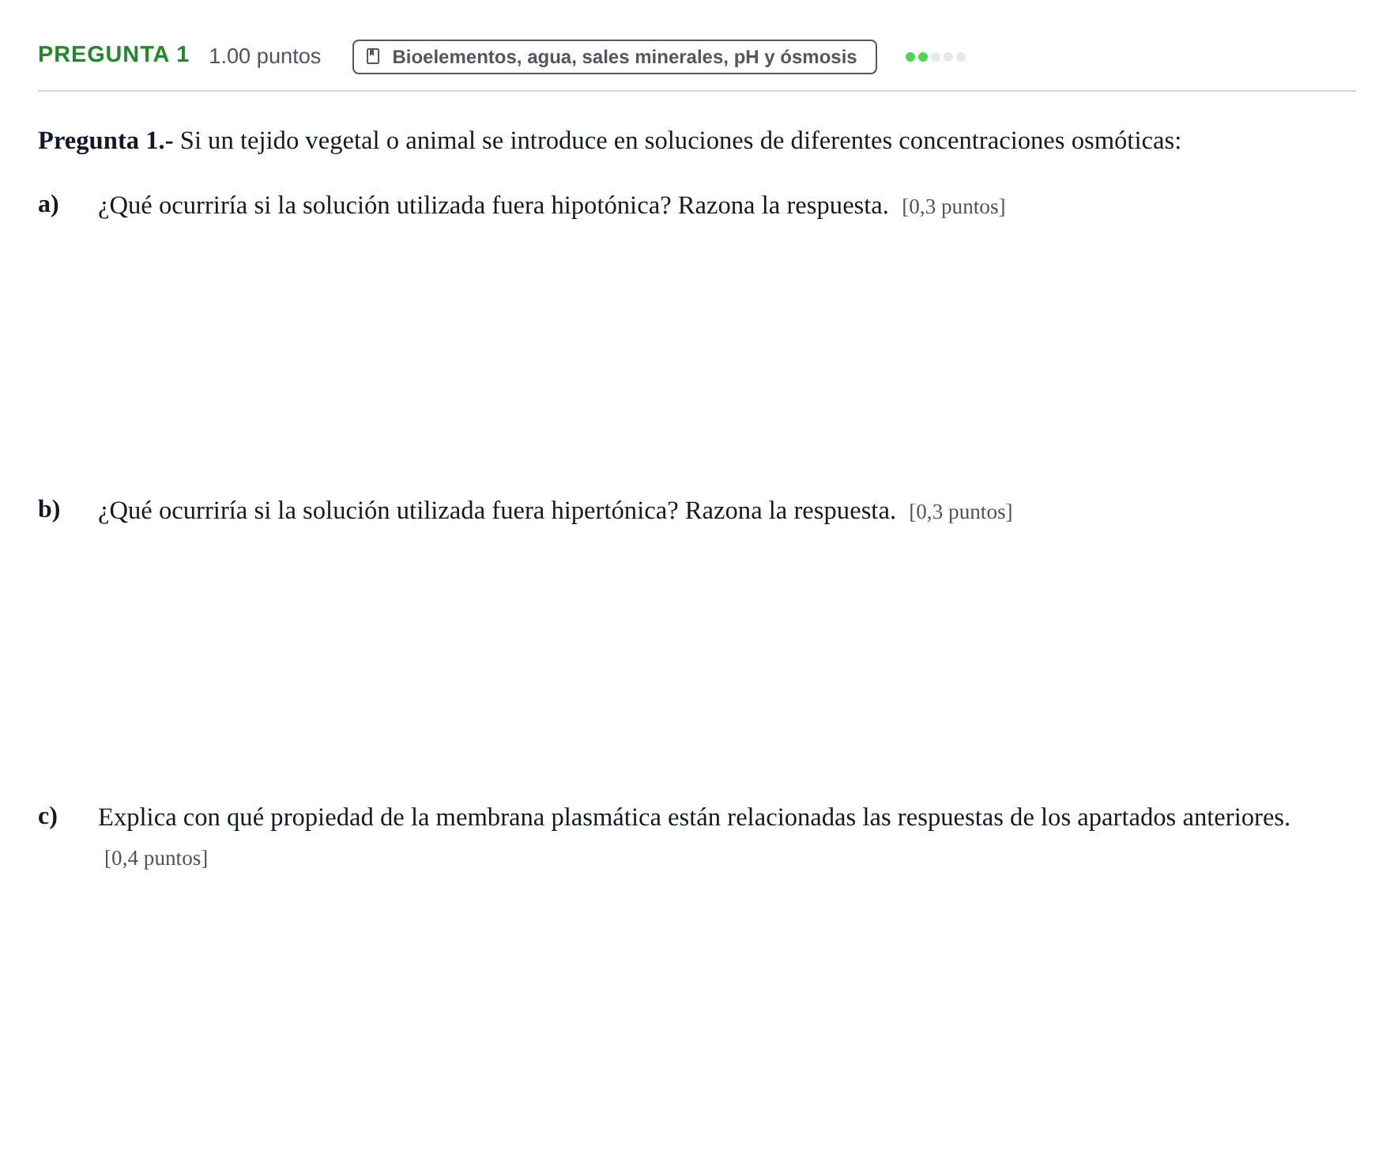The image size is (1394, 1159).
Task: Select the PREGUNTA 1 green heading
Action: pos(114,55)
